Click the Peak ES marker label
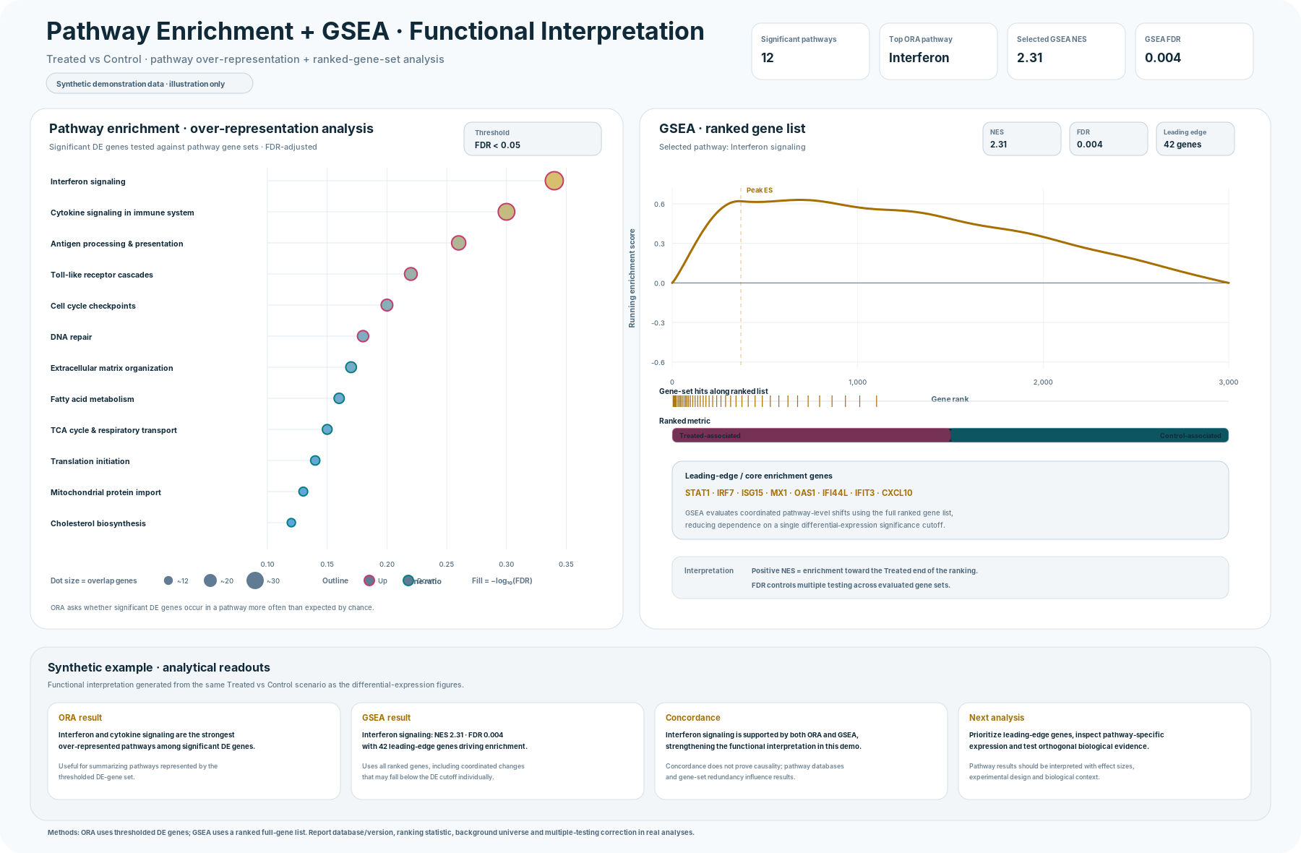1301x853 pixels. (760, 190)
